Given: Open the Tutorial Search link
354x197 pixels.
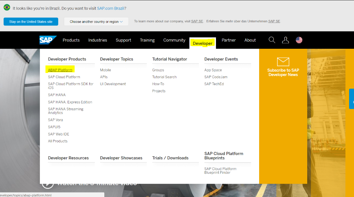Looking at the screenshot, I should pos(164,77).
